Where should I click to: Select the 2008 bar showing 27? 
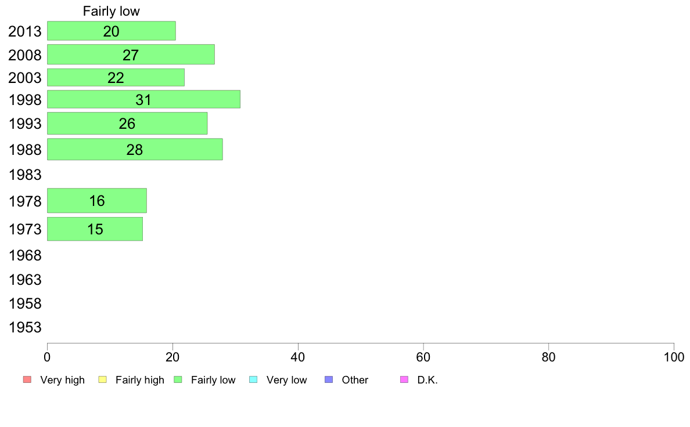click(131, 55)
